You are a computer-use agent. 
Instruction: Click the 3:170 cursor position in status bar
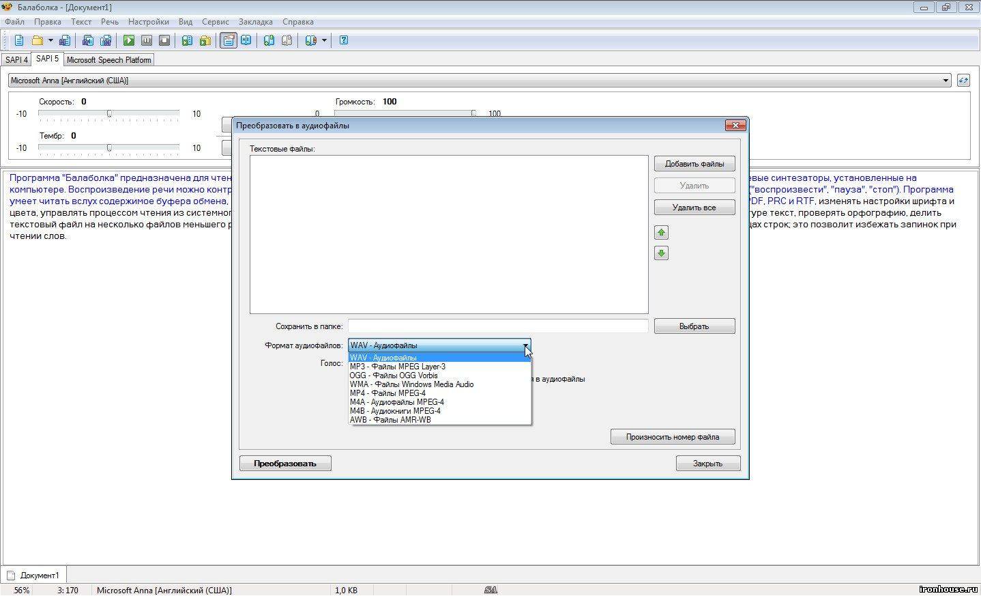pyautogui.click(x=68, y=590)
